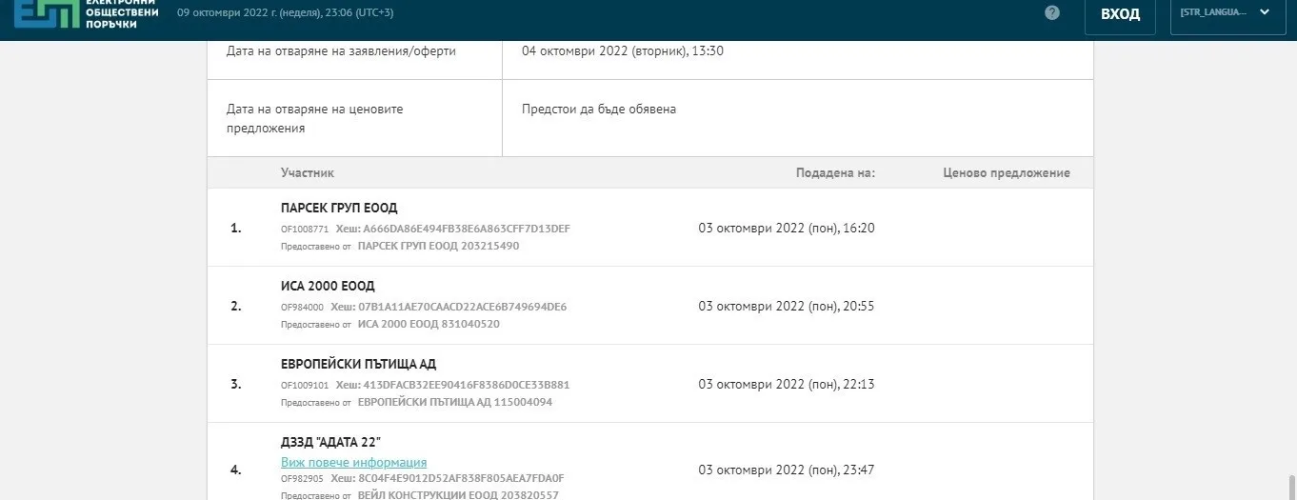
Task: Click submission time 03 октомври 2022 (пон), 16:20
Action: point(787,228)
